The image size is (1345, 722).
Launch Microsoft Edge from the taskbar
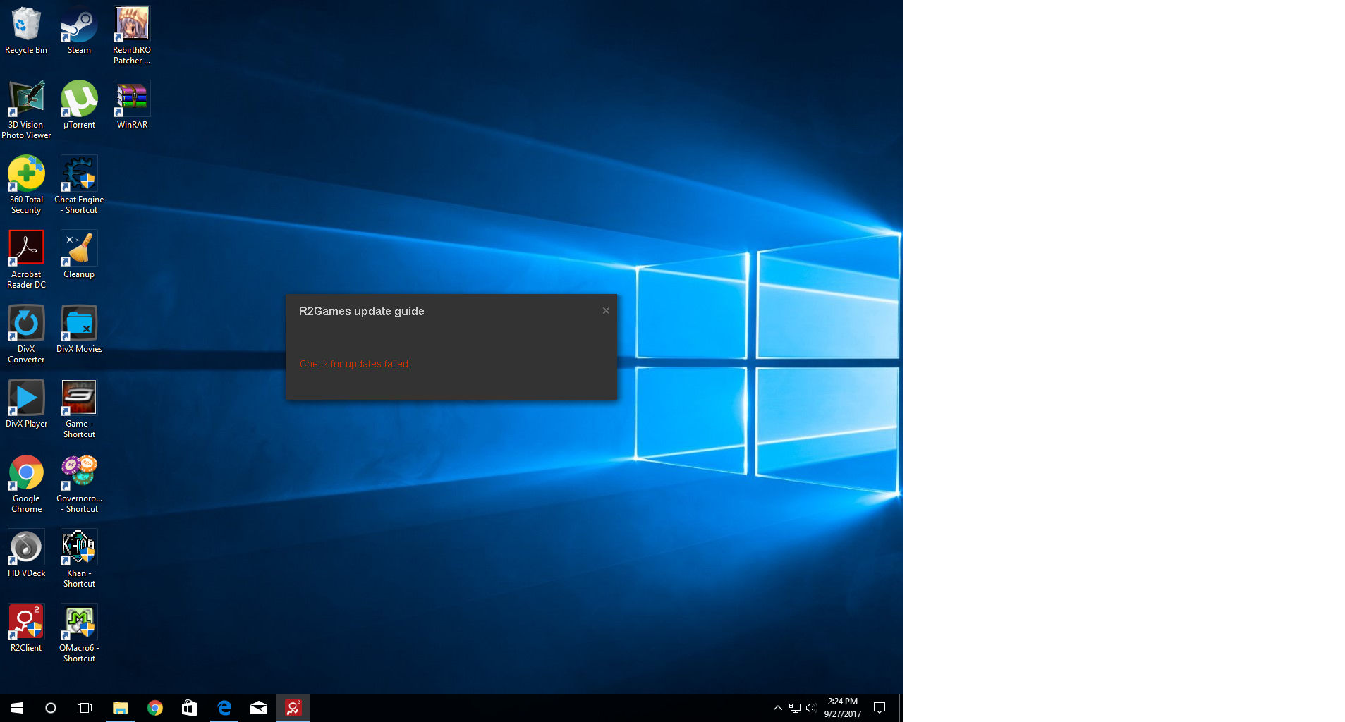[x=224, y=708]
